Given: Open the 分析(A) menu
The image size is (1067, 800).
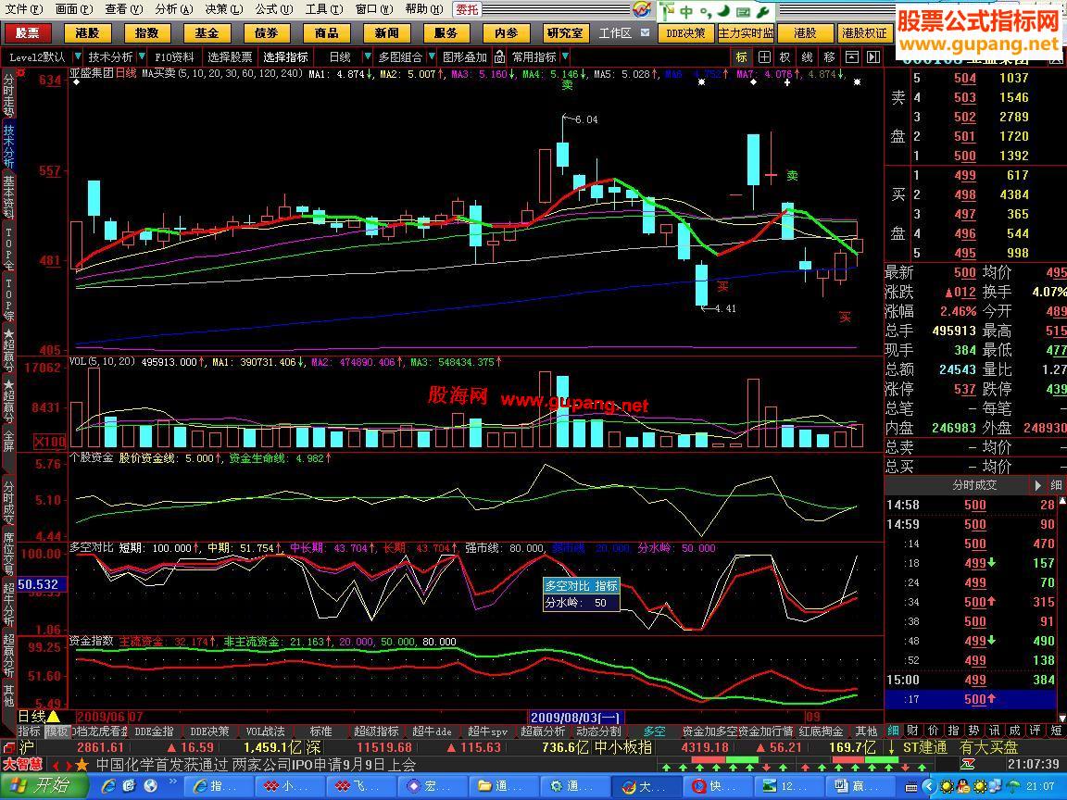Looking at the screenshot, I should click(174, 9).
